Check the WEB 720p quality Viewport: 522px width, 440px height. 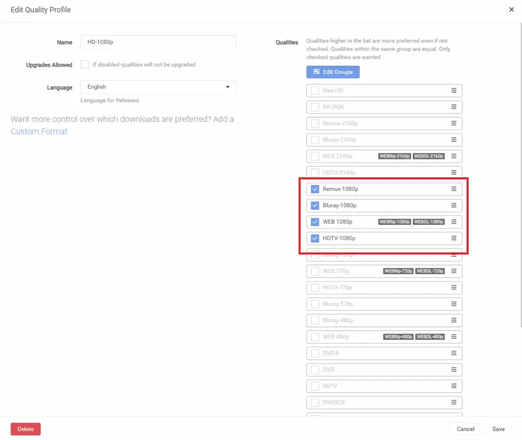click(x=315, y=271)
